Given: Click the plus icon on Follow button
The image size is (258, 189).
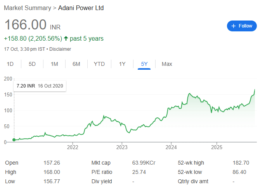Looking at the screenshot, I should point(234,26).
